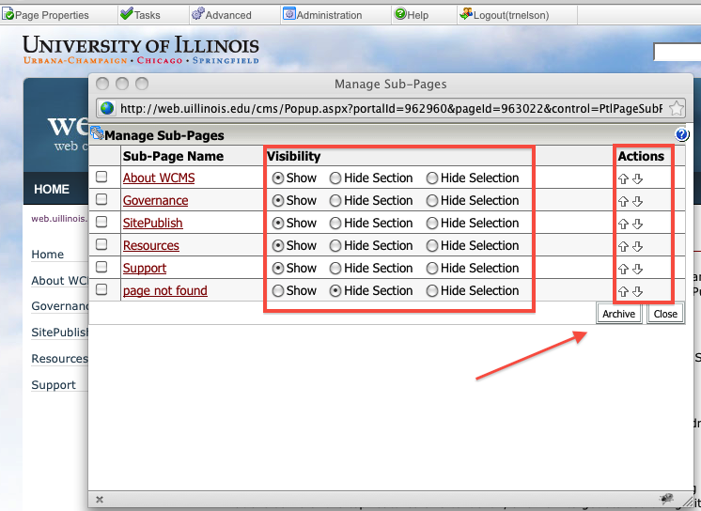
Task: Move SitePublish down with arrow icon
Action: [x=637, y=224]
